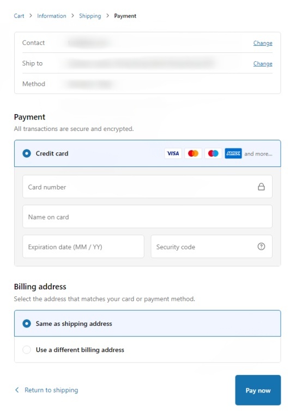The image size is (296, 416).
Task: Focus the Name on card field
Action: [147, 217]
